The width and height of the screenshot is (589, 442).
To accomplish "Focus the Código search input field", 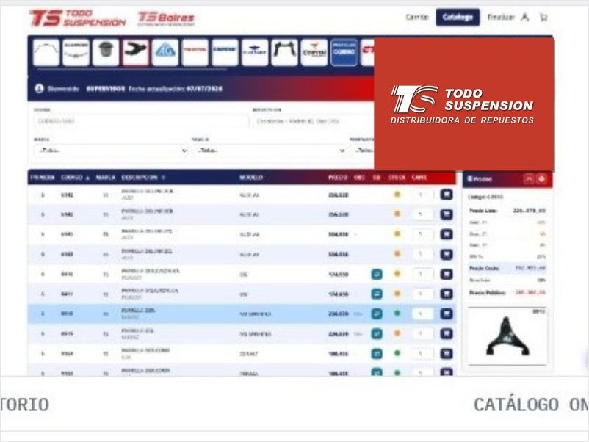I will click(x=141, y=121).
